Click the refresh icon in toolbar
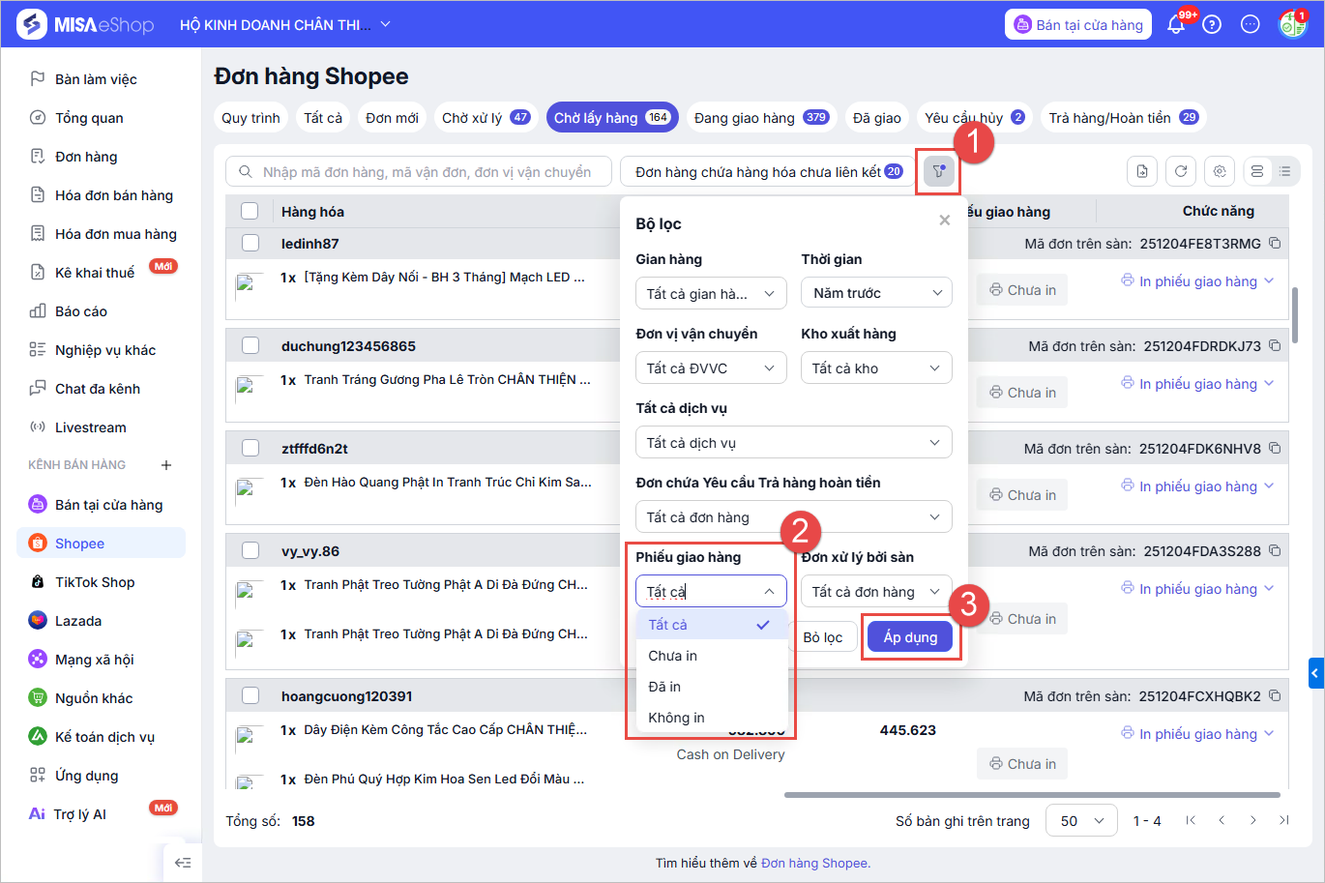The width and height of the screenshot is (1325, 883). click(1181, 171)
